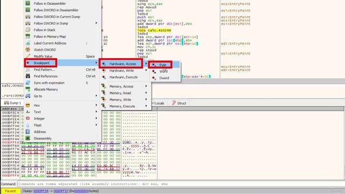Click the Dword size breakpoint icon
345x194 pixels.
click(x=154, y=78)
